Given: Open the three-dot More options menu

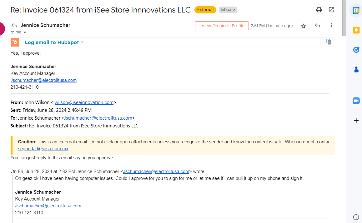Looking at the screenshot, I should [331, 26].
